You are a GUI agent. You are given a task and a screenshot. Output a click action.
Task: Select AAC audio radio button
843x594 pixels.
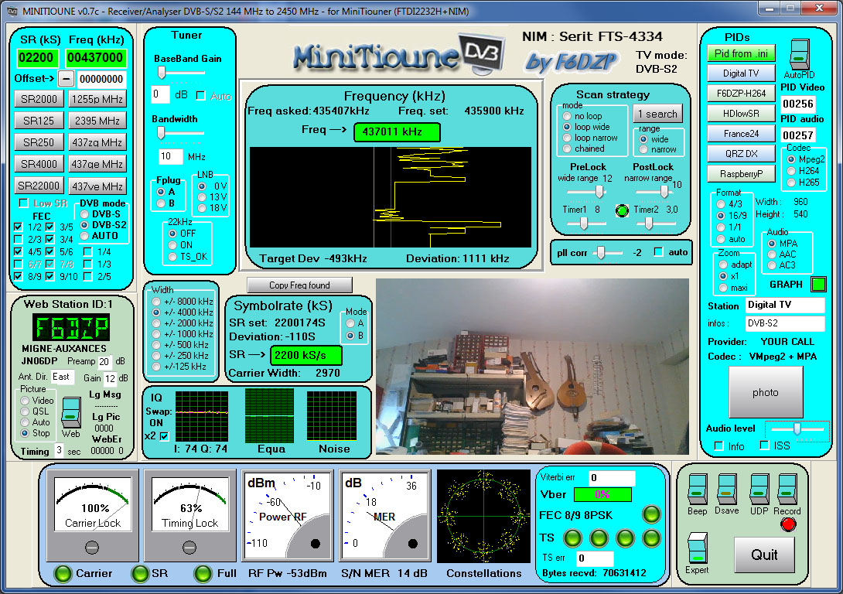[x=772, y=254]
